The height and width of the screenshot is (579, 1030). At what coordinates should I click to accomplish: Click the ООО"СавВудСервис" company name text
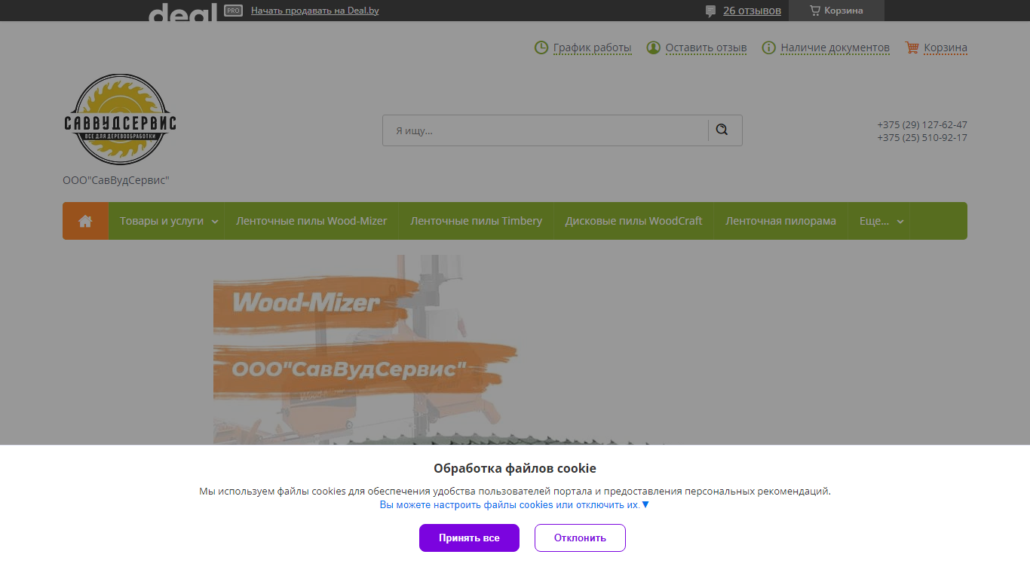pyautogui.click(x=116, y=180)
